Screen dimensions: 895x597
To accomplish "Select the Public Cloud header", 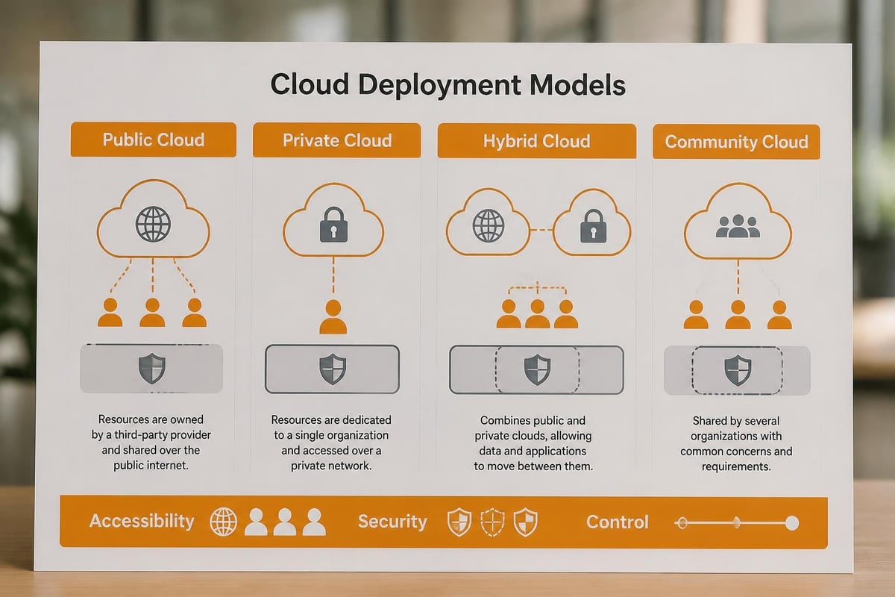I will (x=154, y=140).
